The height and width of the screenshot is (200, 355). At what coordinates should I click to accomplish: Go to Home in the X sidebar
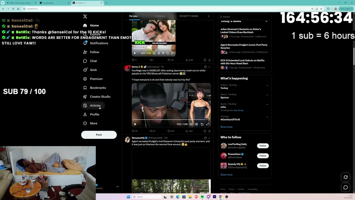pos(91,26)
